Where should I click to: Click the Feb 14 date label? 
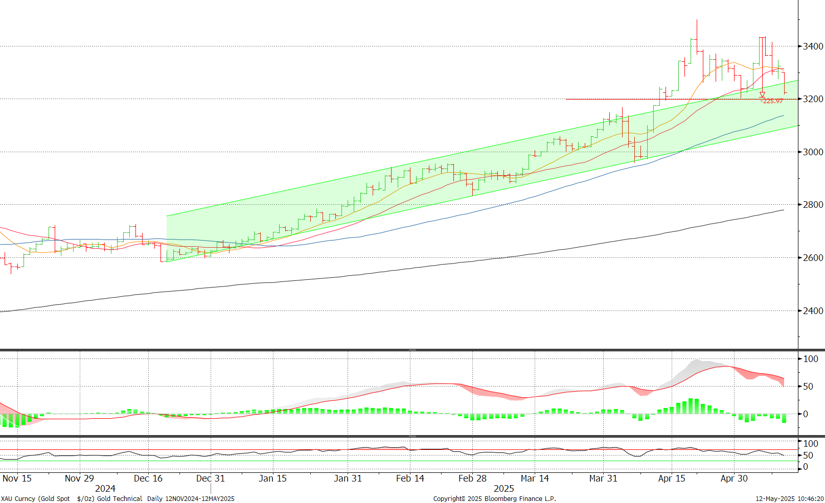(x=410, y=478)
